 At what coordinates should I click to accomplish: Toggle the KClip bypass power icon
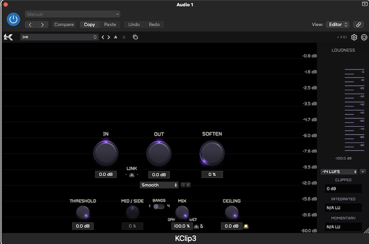(364, 37)
